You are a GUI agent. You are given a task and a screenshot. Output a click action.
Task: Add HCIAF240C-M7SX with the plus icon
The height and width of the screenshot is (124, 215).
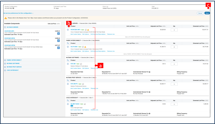(x=59, y=41)
